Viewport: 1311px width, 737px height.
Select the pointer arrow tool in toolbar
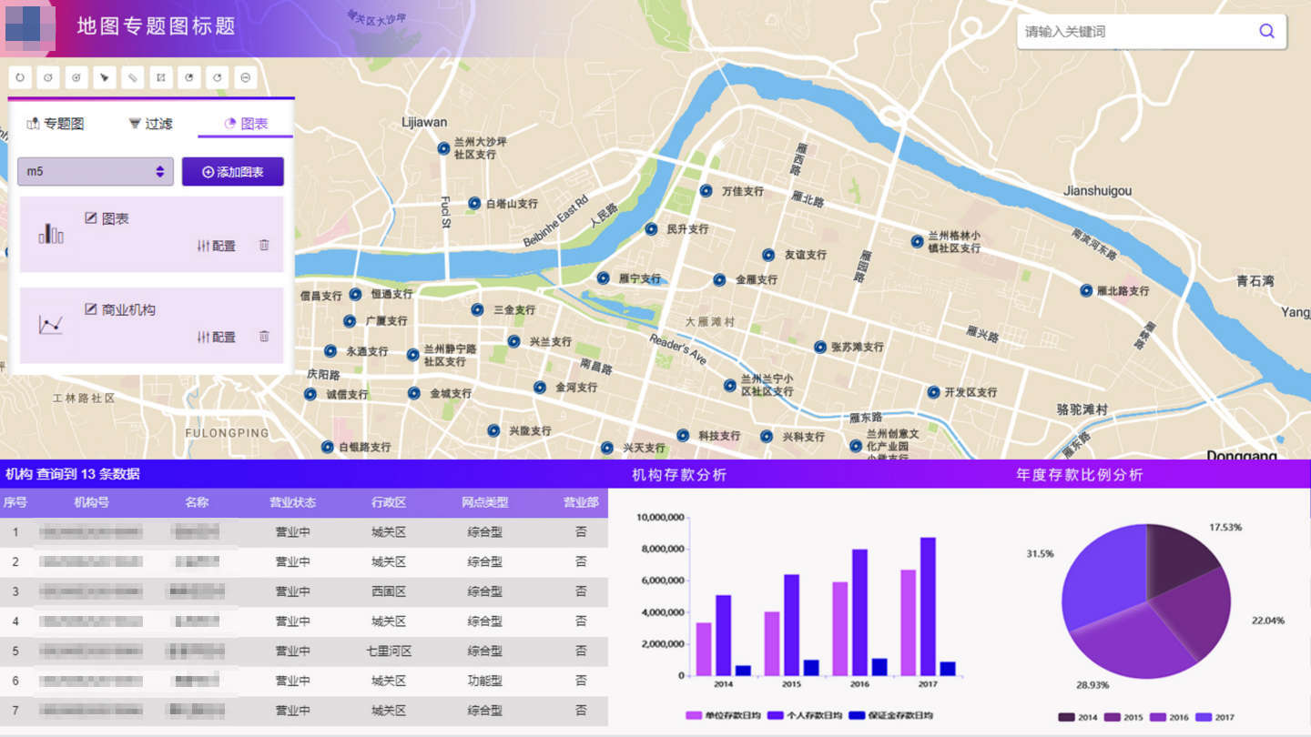[105, 77]
